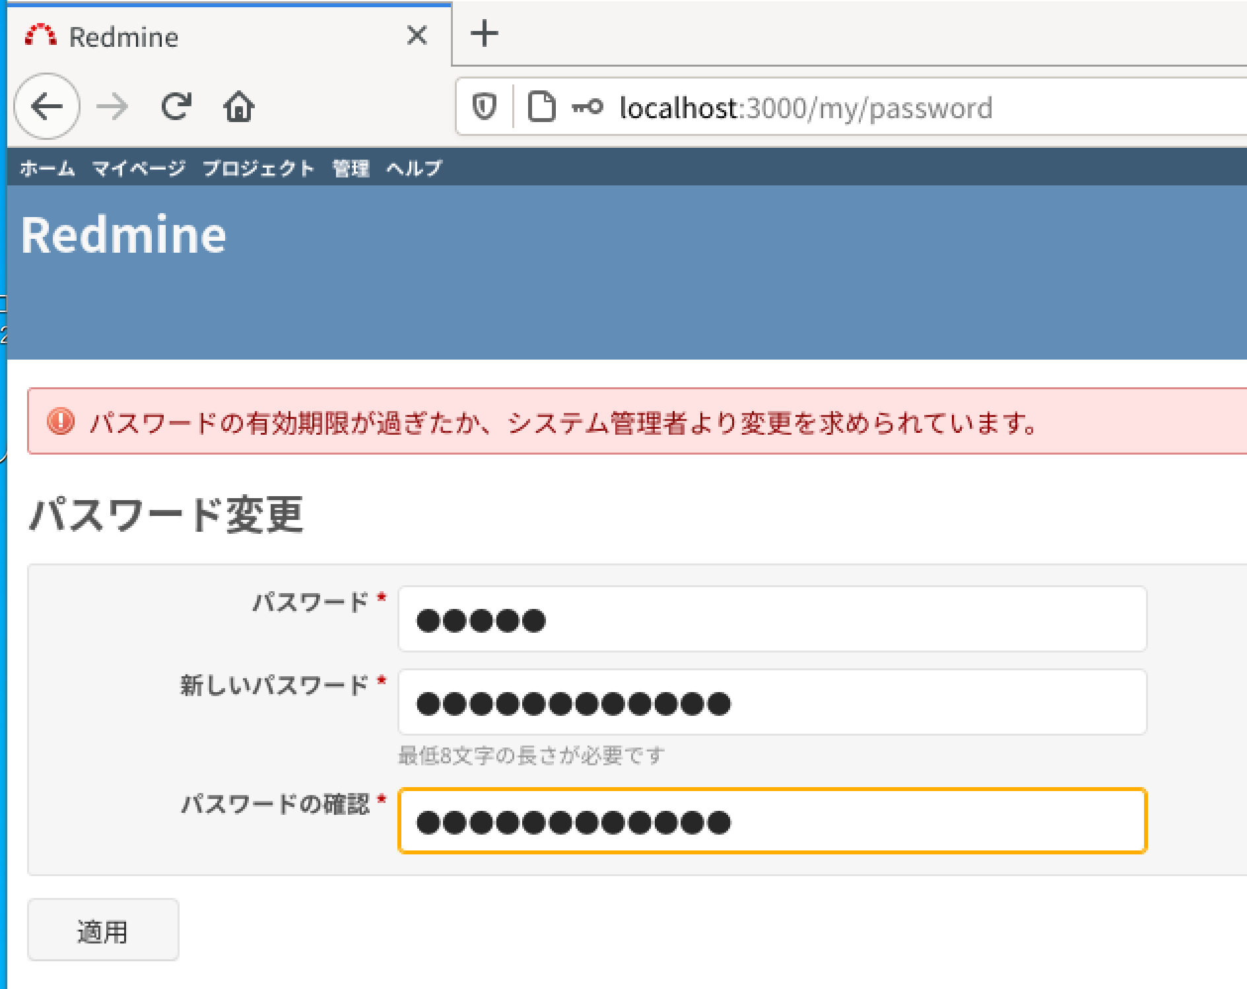1247x989 pixels.
Task: Click the Redmine header title
Action: tap(123, 234)
